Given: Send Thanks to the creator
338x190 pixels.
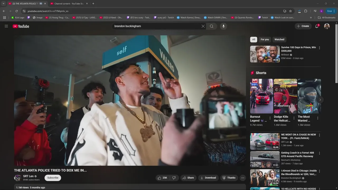Looking at the screenshot, I should pos(229,178).
